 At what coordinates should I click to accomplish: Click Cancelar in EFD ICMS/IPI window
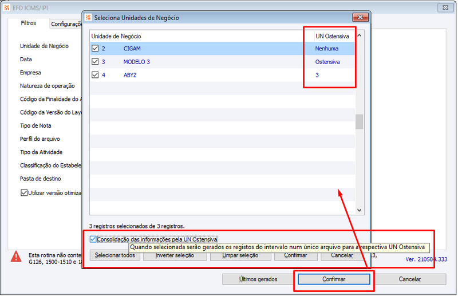click(x=410, y=279)
